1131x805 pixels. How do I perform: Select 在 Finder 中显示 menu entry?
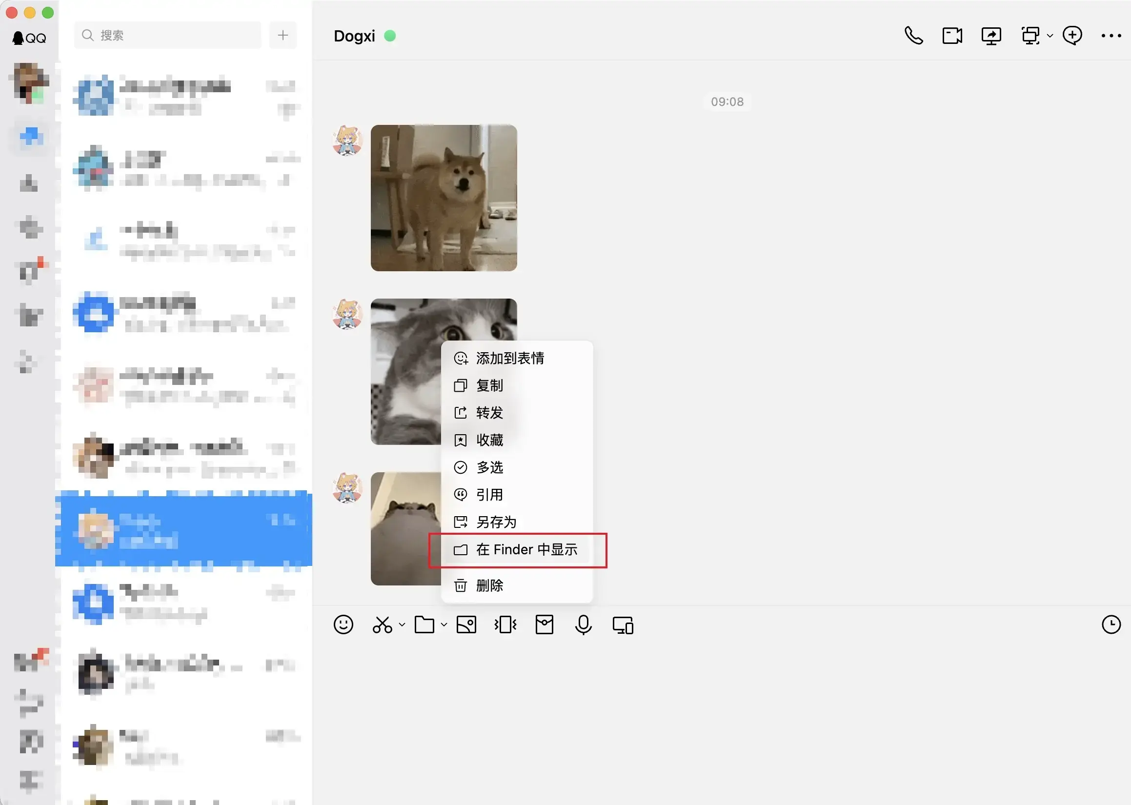[x=517, y=549]
